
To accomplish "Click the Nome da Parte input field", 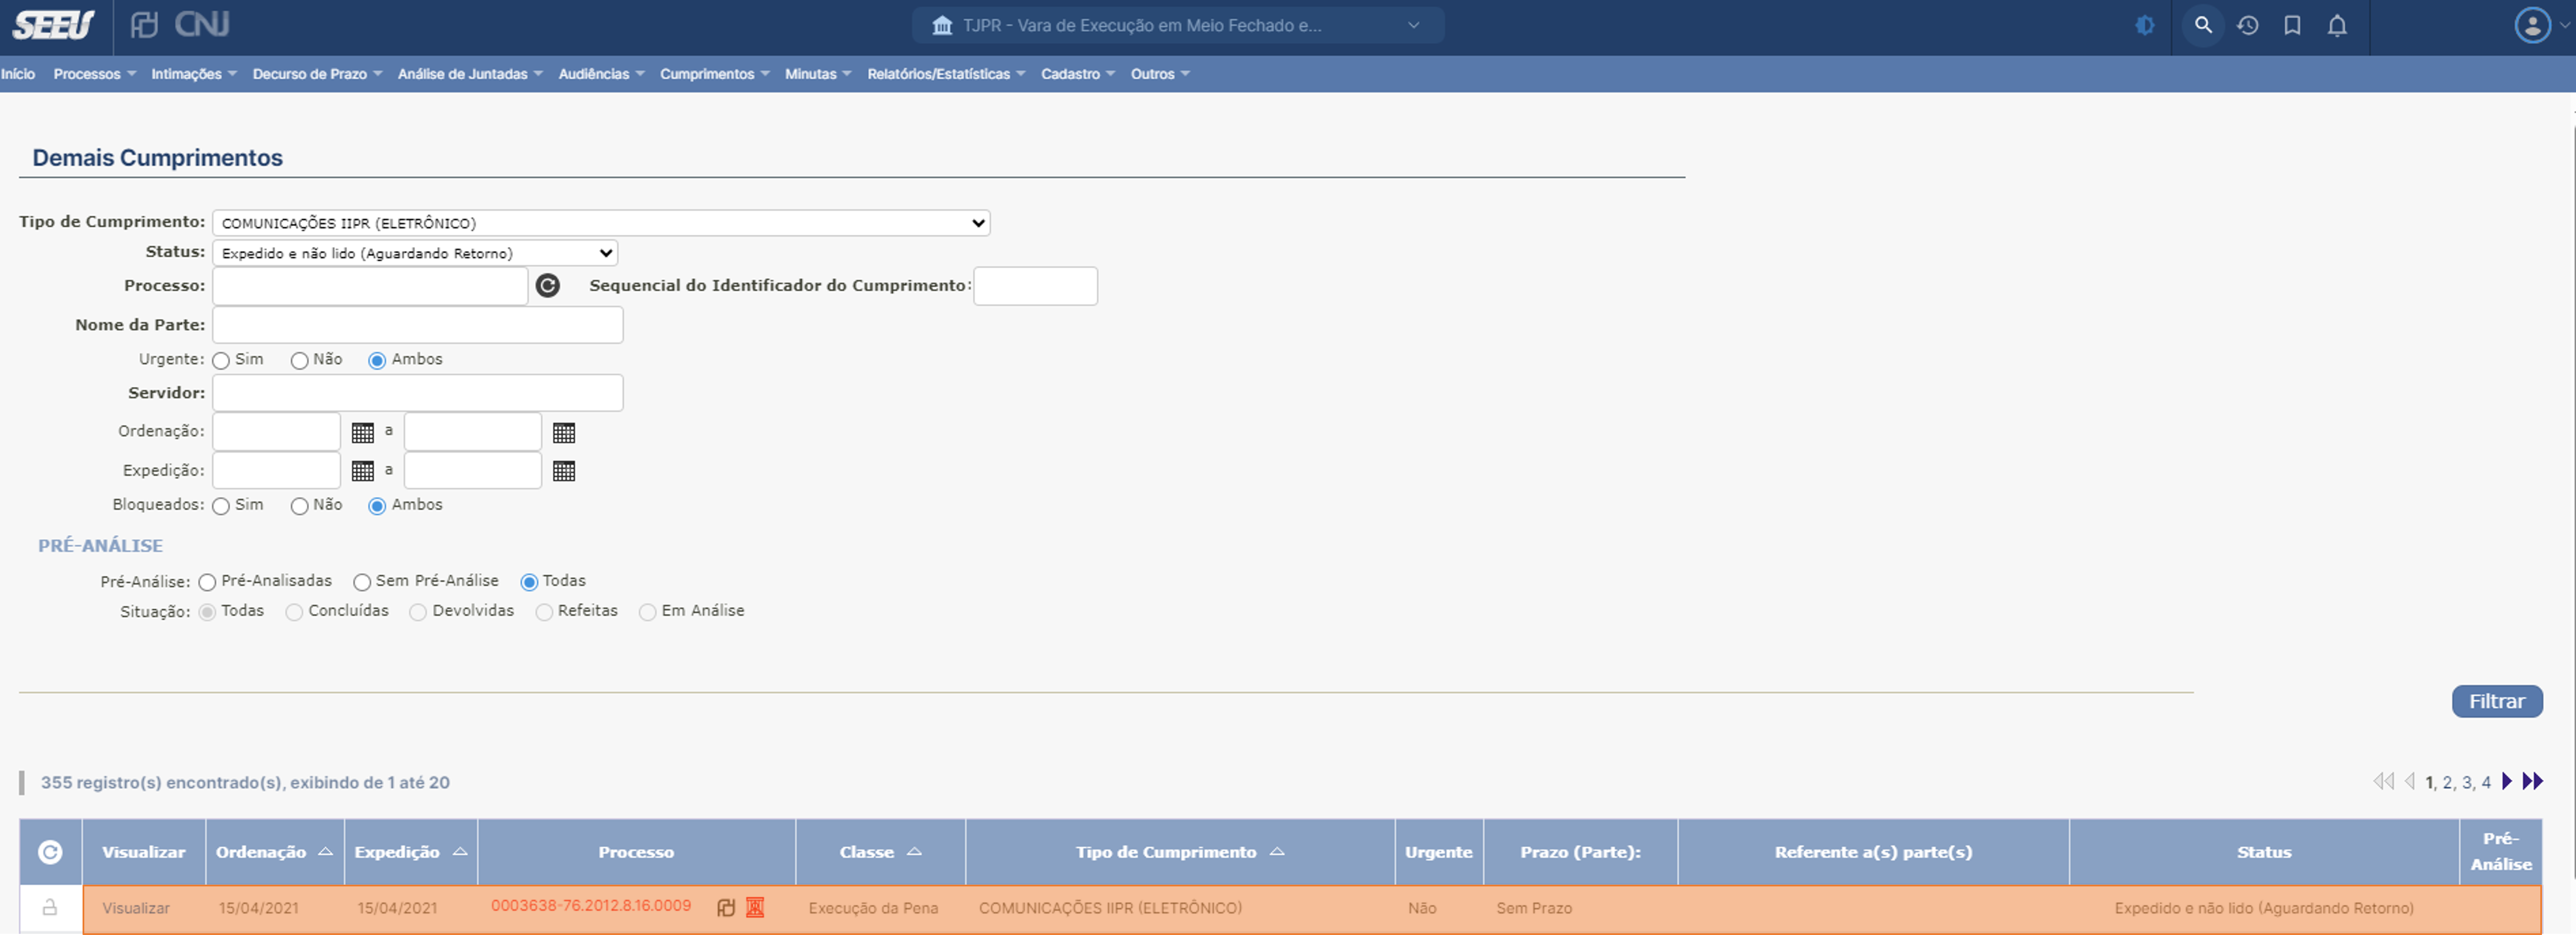I will point(418,325).
